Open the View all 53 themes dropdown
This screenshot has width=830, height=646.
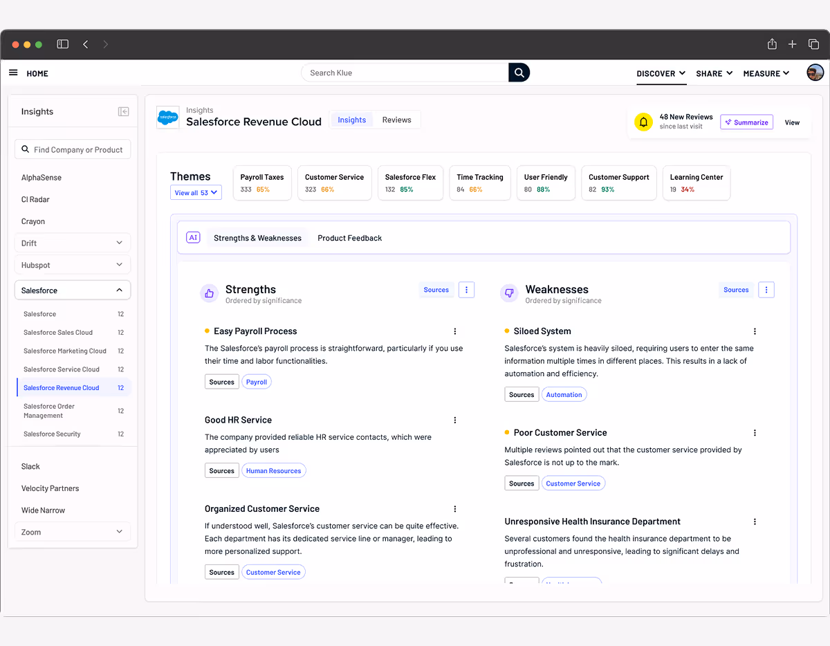click(x=196, y=193)
